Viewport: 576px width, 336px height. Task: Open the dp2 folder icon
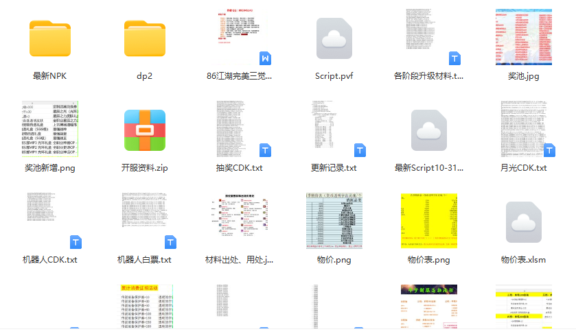click(144, 38)
